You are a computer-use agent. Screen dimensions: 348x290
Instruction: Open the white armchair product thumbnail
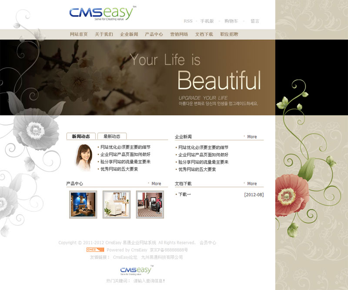tap(116, 204)
